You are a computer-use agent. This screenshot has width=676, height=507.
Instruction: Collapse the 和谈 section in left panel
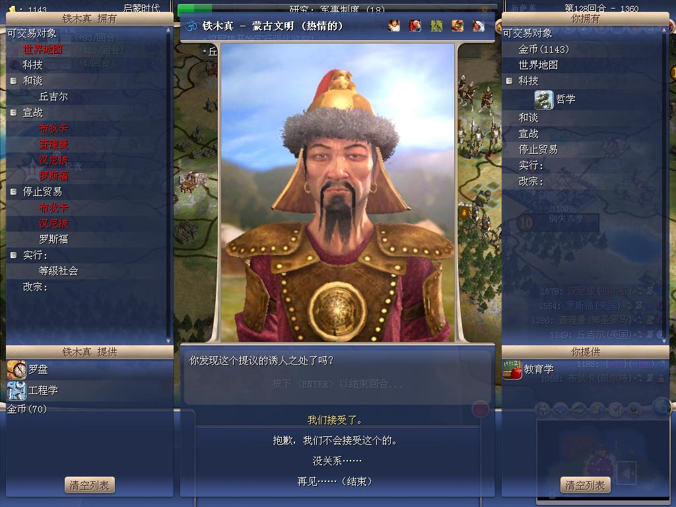(13, 81)
